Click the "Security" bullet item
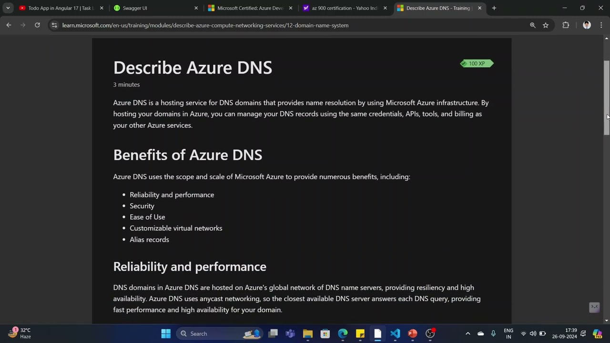This screenshot has width=610, height=343. pyautogui.click(x=142, y=206)
